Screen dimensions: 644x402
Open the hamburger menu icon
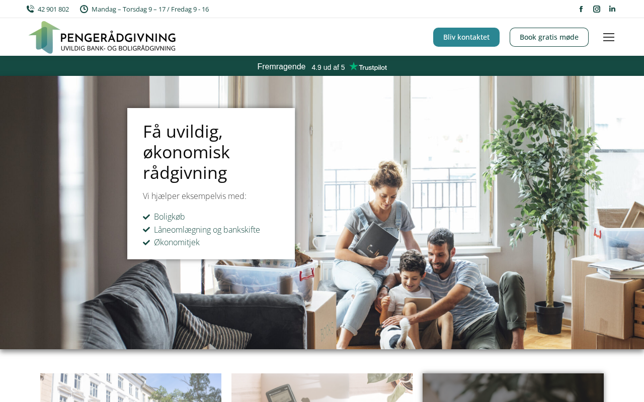[x=609, y=37]
